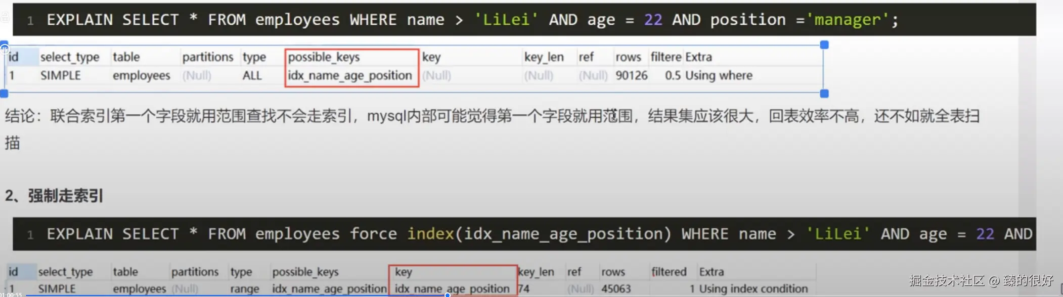The image size is (1063, 297).
Task: Click 'select_type' header in second result table
Action: 65,272
